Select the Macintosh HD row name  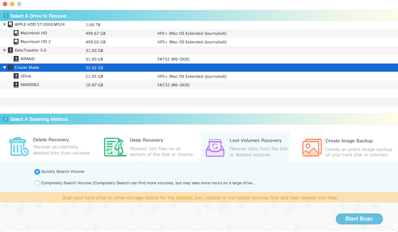[x=33, y=33]
